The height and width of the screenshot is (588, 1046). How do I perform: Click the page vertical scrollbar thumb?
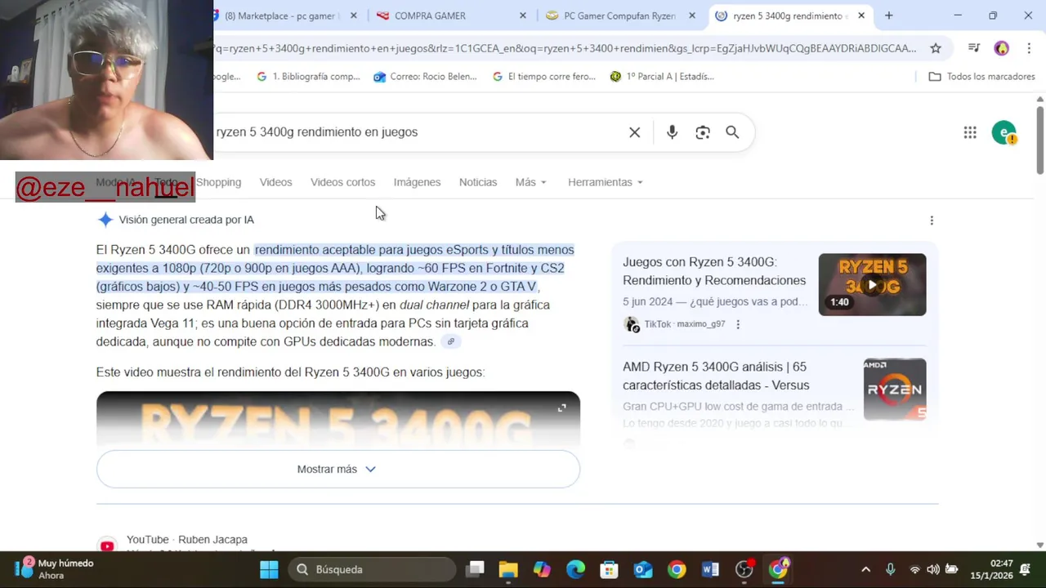click(1040, 139)
